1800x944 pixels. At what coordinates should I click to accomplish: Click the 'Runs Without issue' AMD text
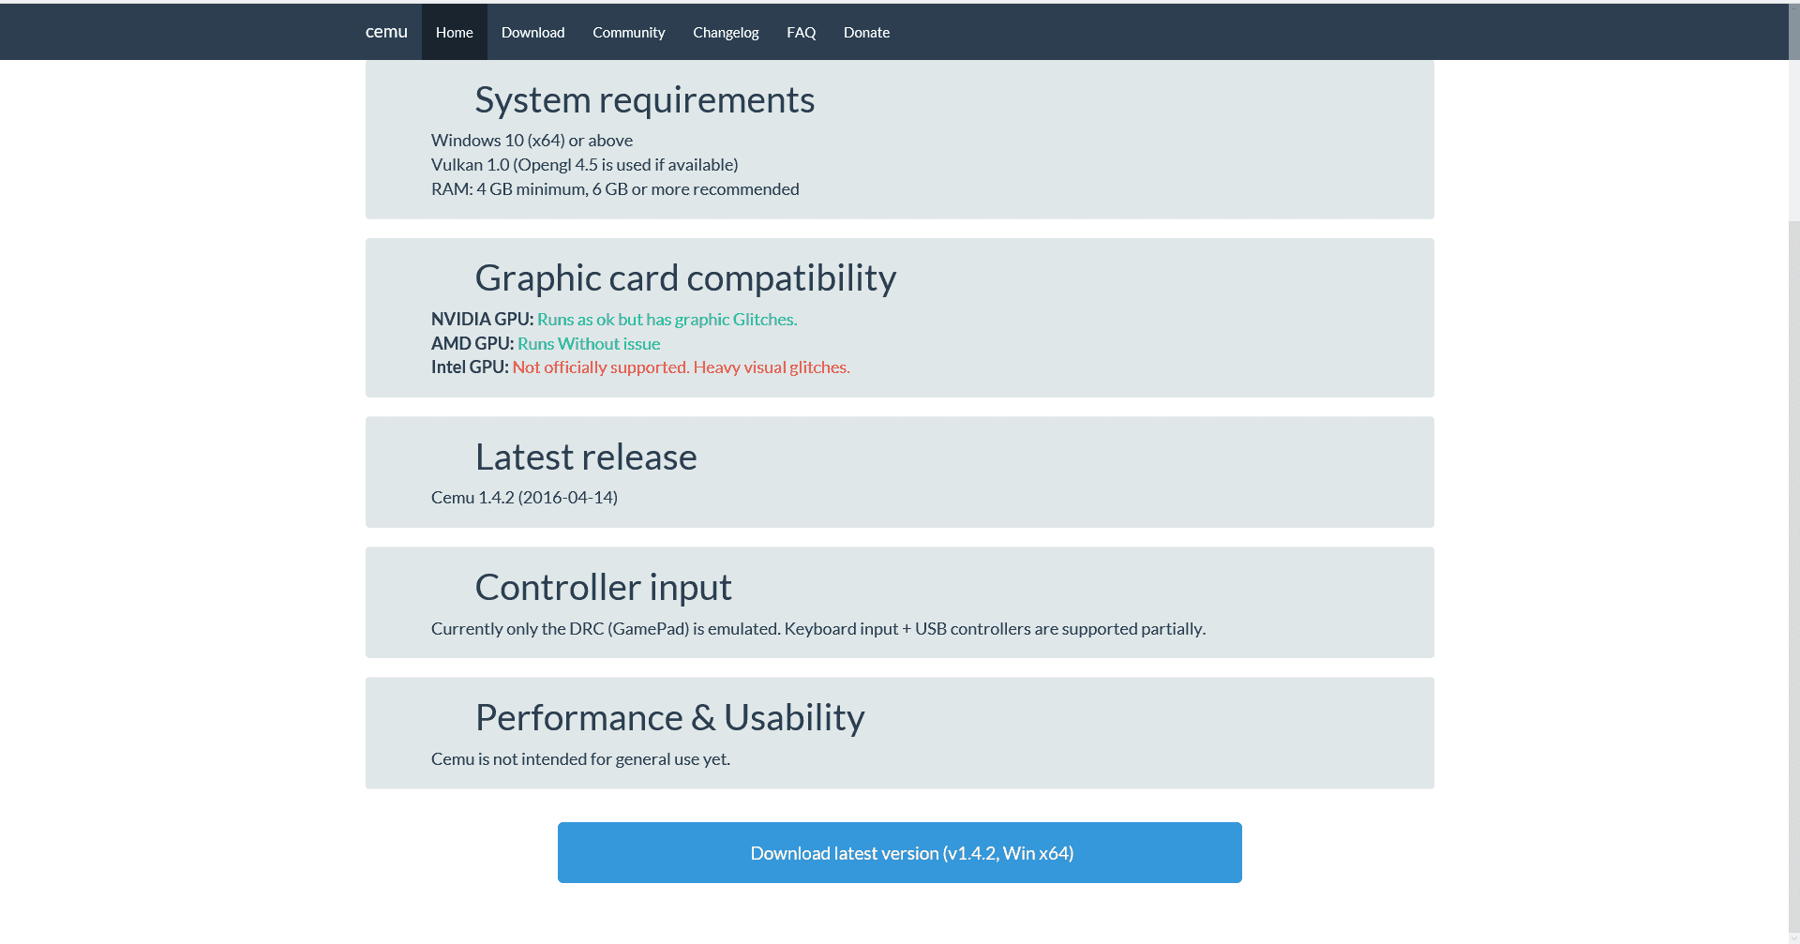tap(589, 344)
